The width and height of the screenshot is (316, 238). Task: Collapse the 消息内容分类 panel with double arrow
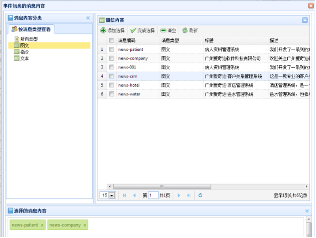pyautogui.click(x=88, y=18)
